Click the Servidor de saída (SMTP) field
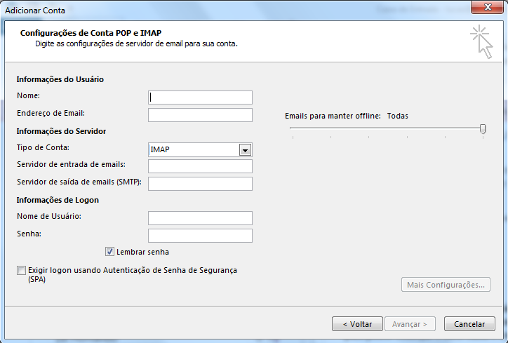This screenshot has width=508, height=343. coord(200,184)
